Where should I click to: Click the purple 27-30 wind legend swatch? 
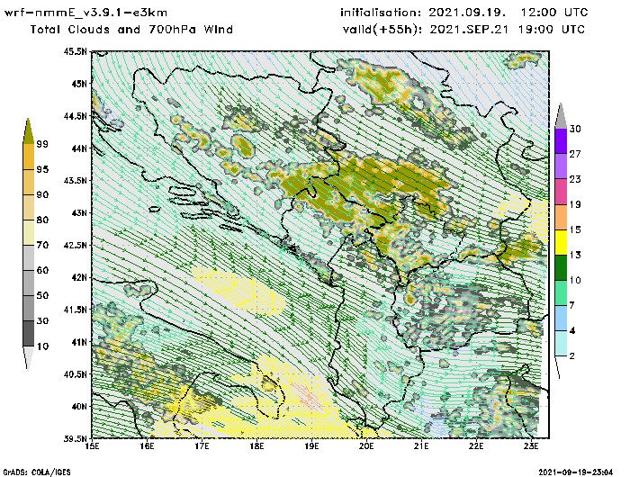tap(561, 141)
